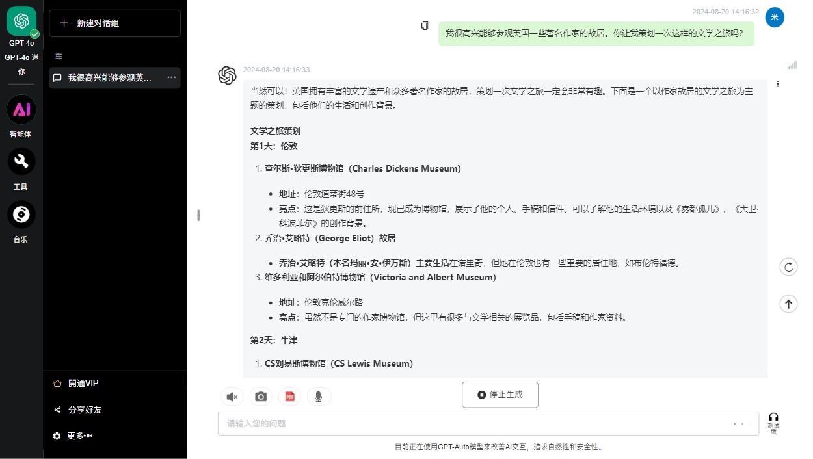Open the 智能体 AI agents icon
Image resolution: width=813 pixels, height=459 pixels.
tap(21, 109)
